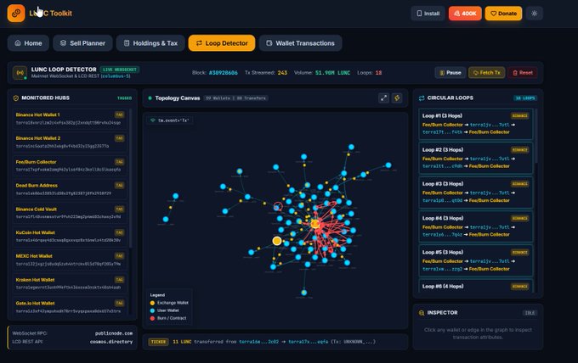Viewport: 578px width, 363px height.
Task: Click the TAG badge on Dead Burn Address
Action: point(119,186)
